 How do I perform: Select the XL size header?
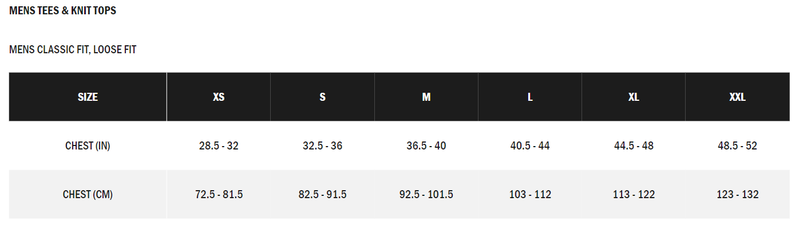point(634,97)
